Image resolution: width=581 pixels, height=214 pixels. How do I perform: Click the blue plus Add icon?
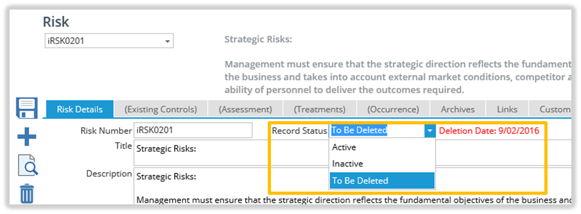tap(27, 136)
